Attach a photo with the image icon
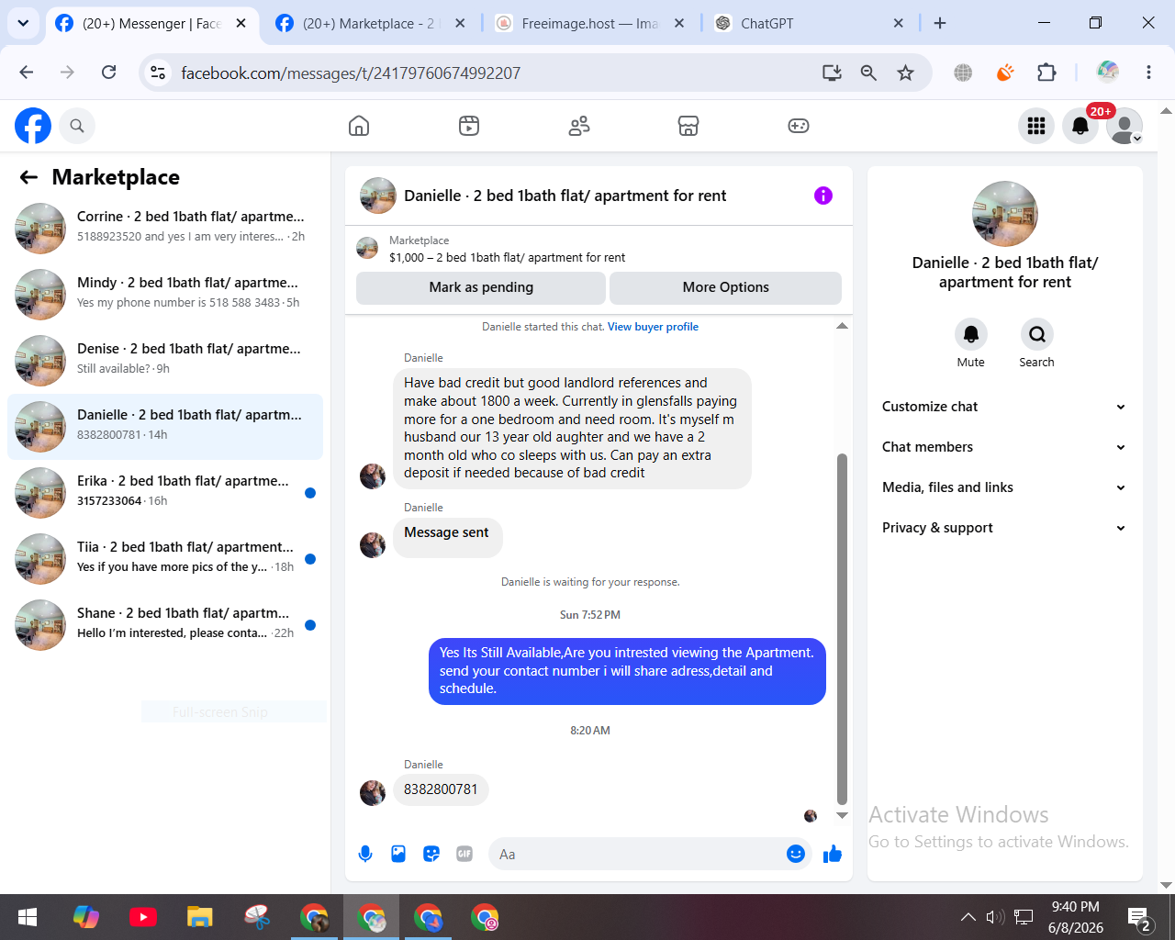 398,854
